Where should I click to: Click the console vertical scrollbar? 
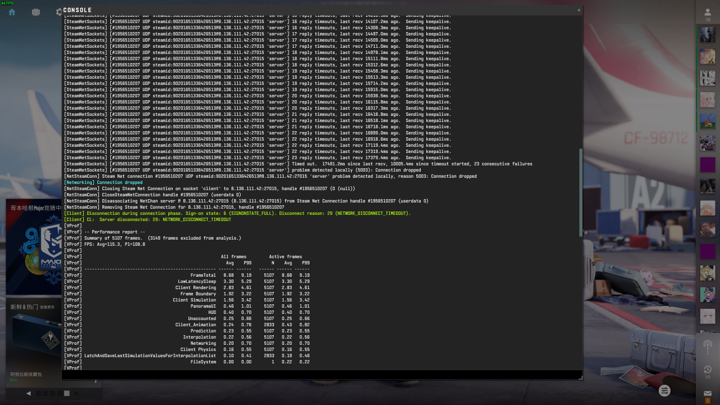pos(580,192)
